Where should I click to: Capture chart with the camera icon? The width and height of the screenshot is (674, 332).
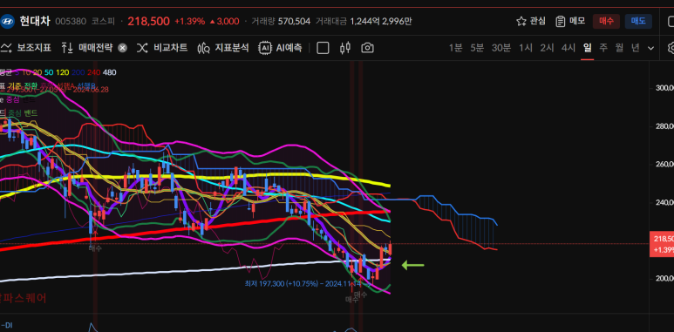pos(368,48)
